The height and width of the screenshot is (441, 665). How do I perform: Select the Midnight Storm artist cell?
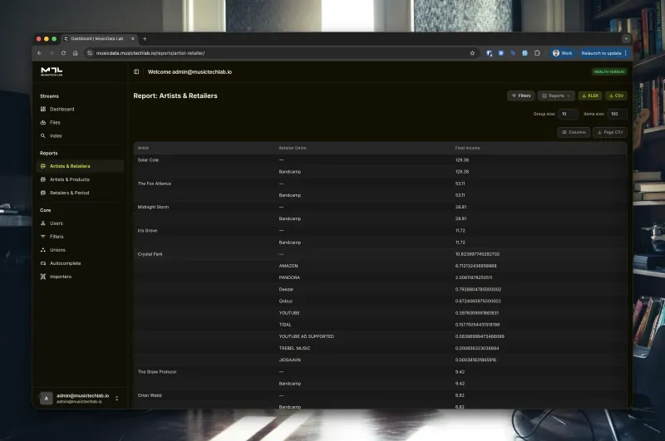153,207
